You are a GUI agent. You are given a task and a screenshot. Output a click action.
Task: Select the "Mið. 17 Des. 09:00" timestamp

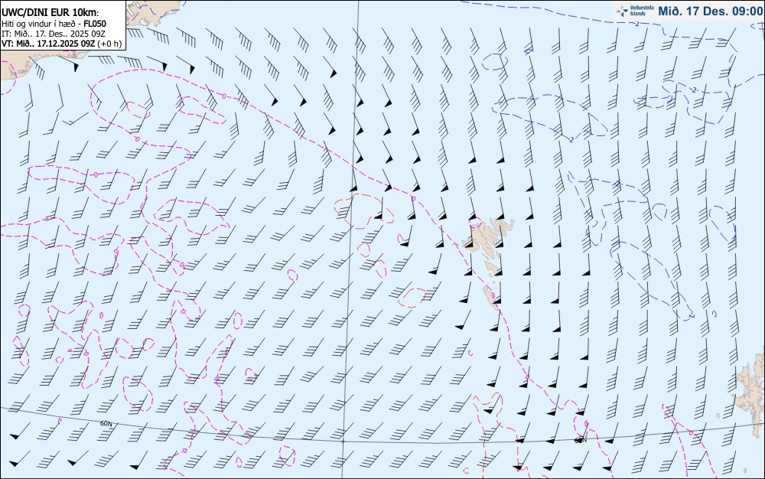click(710, 11)
